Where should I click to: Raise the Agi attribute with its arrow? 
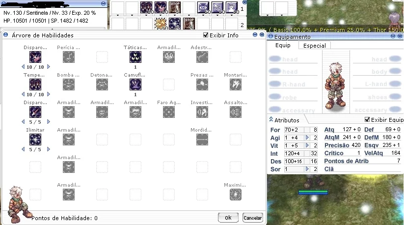coord(307,138)
